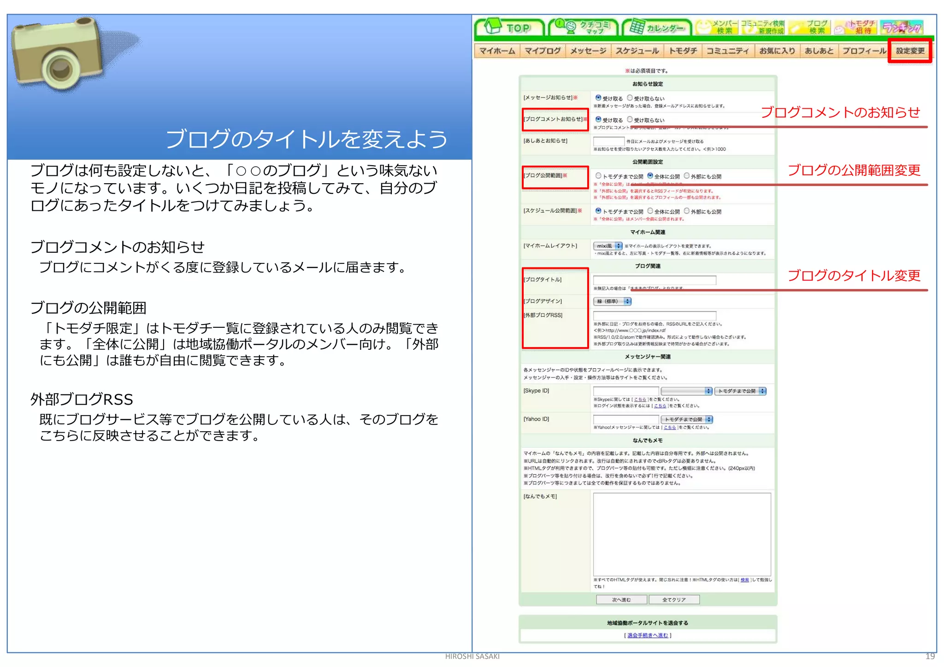Click the ブログ関連 section heading
Screen dimensions: 944x667
(648, 266)
